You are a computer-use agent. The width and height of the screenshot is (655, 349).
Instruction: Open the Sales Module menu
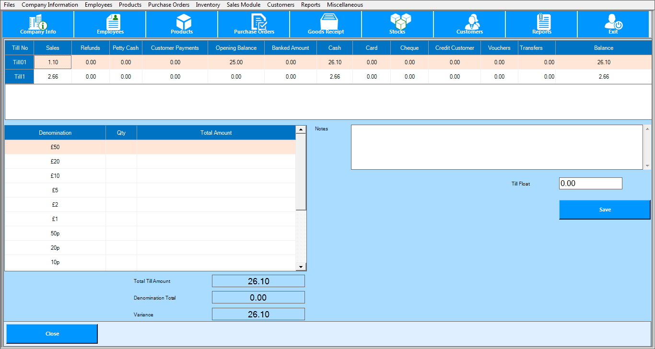click(x=244, y=5)
